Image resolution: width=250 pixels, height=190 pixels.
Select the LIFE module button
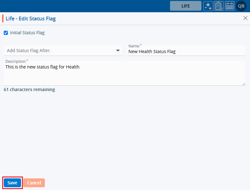tap(186, 6)
